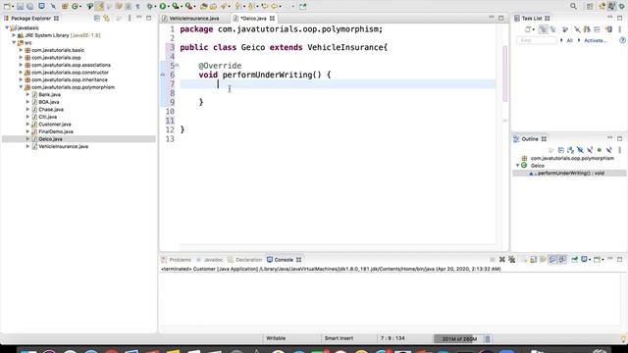Open VehicleInsurance.java in Package Explorer tree
Image resolution: width=628 pixels, height=353 pixels.
[x=63, y=146]
